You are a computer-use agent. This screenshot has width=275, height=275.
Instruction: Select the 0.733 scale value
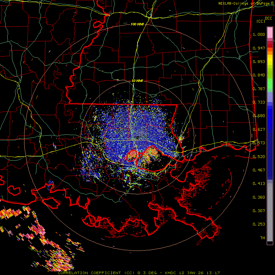click(x=259, y=102)
